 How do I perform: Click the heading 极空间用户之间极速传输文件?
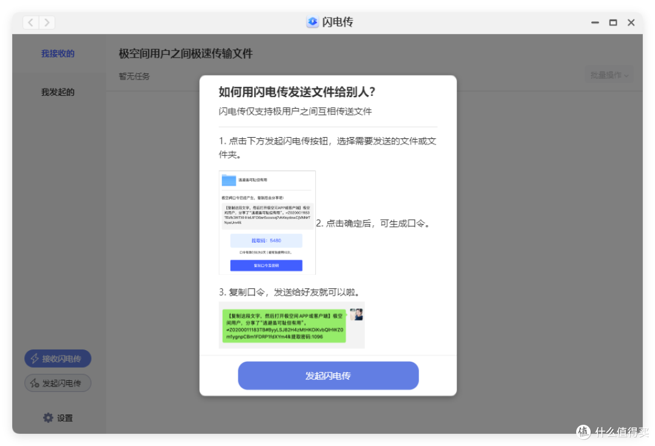tap(186, 53)
